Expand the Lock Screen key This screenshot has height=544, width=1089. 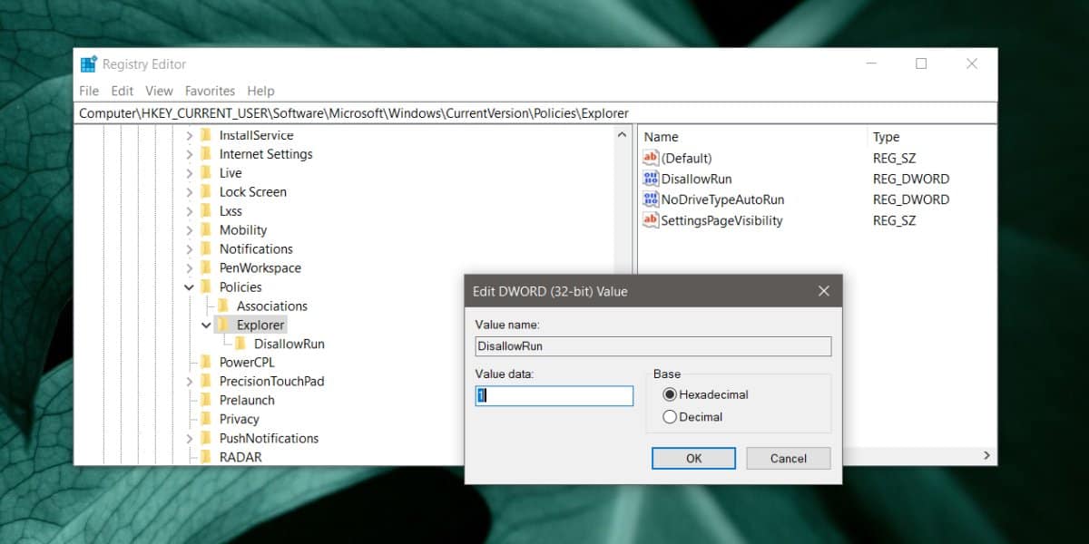tap(190, 192)
